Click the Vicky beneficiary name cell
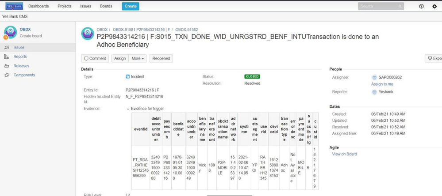This screenshot has height=196, width=442. pyautogui.click(x=202, y=168)
